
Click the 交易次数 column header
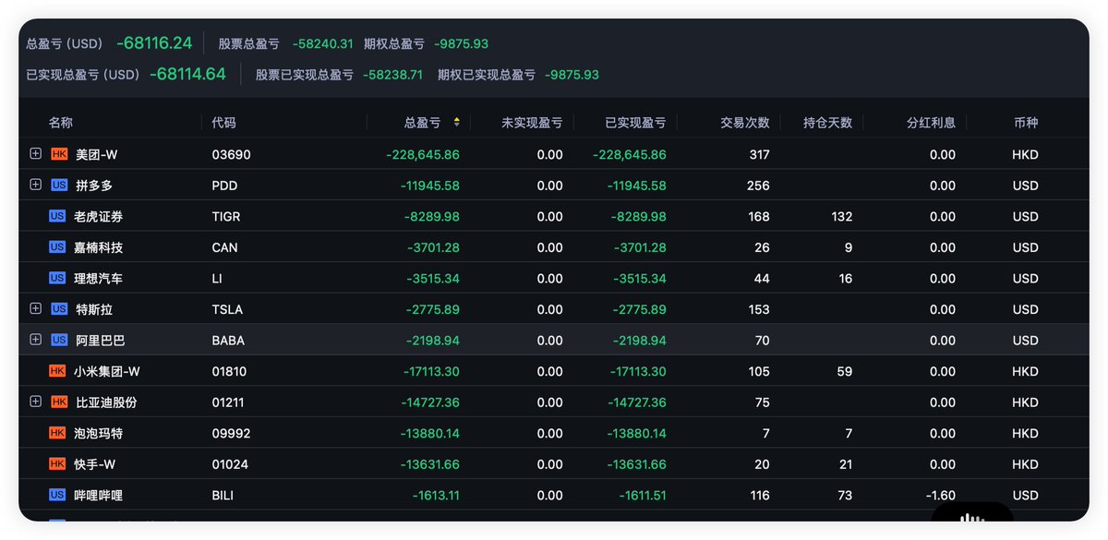click(745, 123)
